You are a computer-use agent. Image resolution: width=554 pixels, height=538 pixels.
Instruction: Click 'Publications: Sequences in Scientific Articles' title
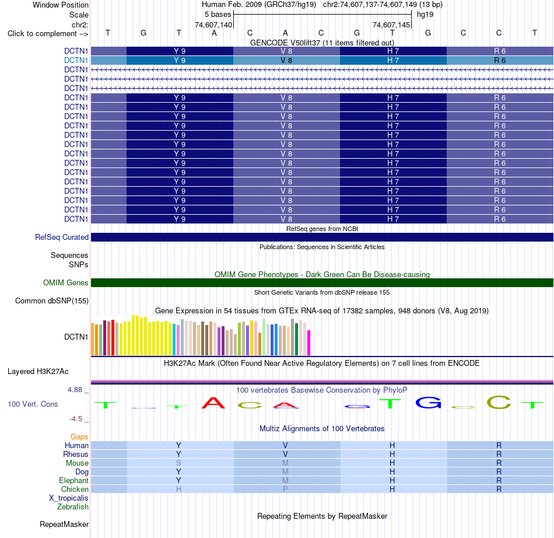tap(322, 247)
